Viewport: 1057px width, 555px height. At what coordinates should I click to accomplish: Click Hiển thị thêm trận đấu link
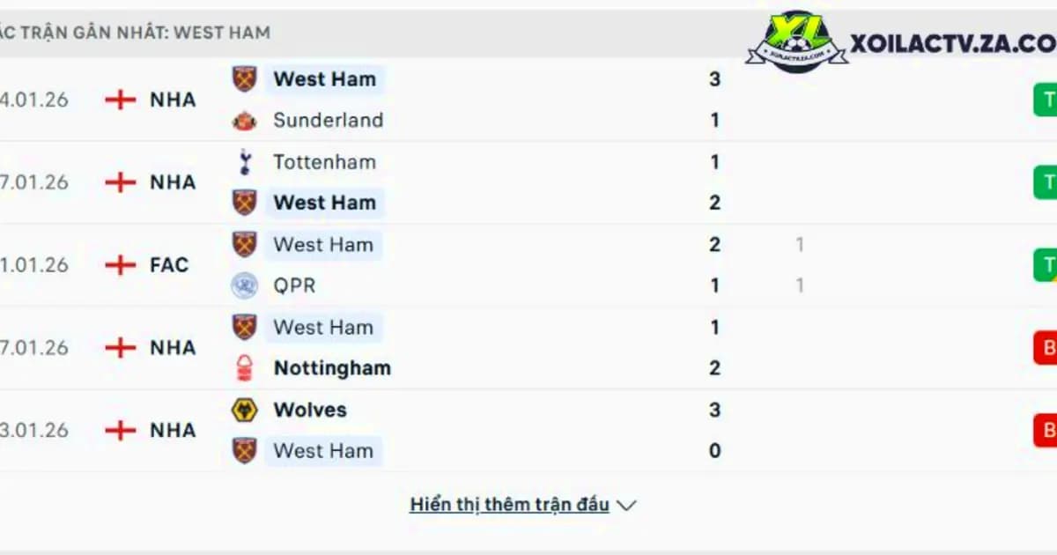509,505
